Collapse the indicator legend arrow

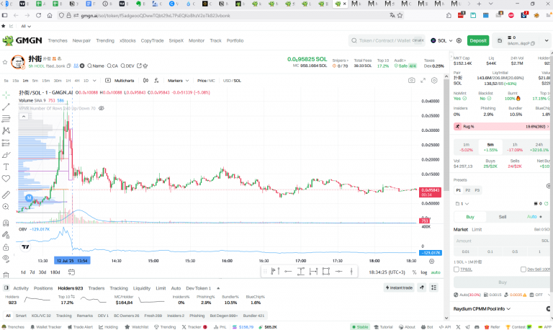24,117
